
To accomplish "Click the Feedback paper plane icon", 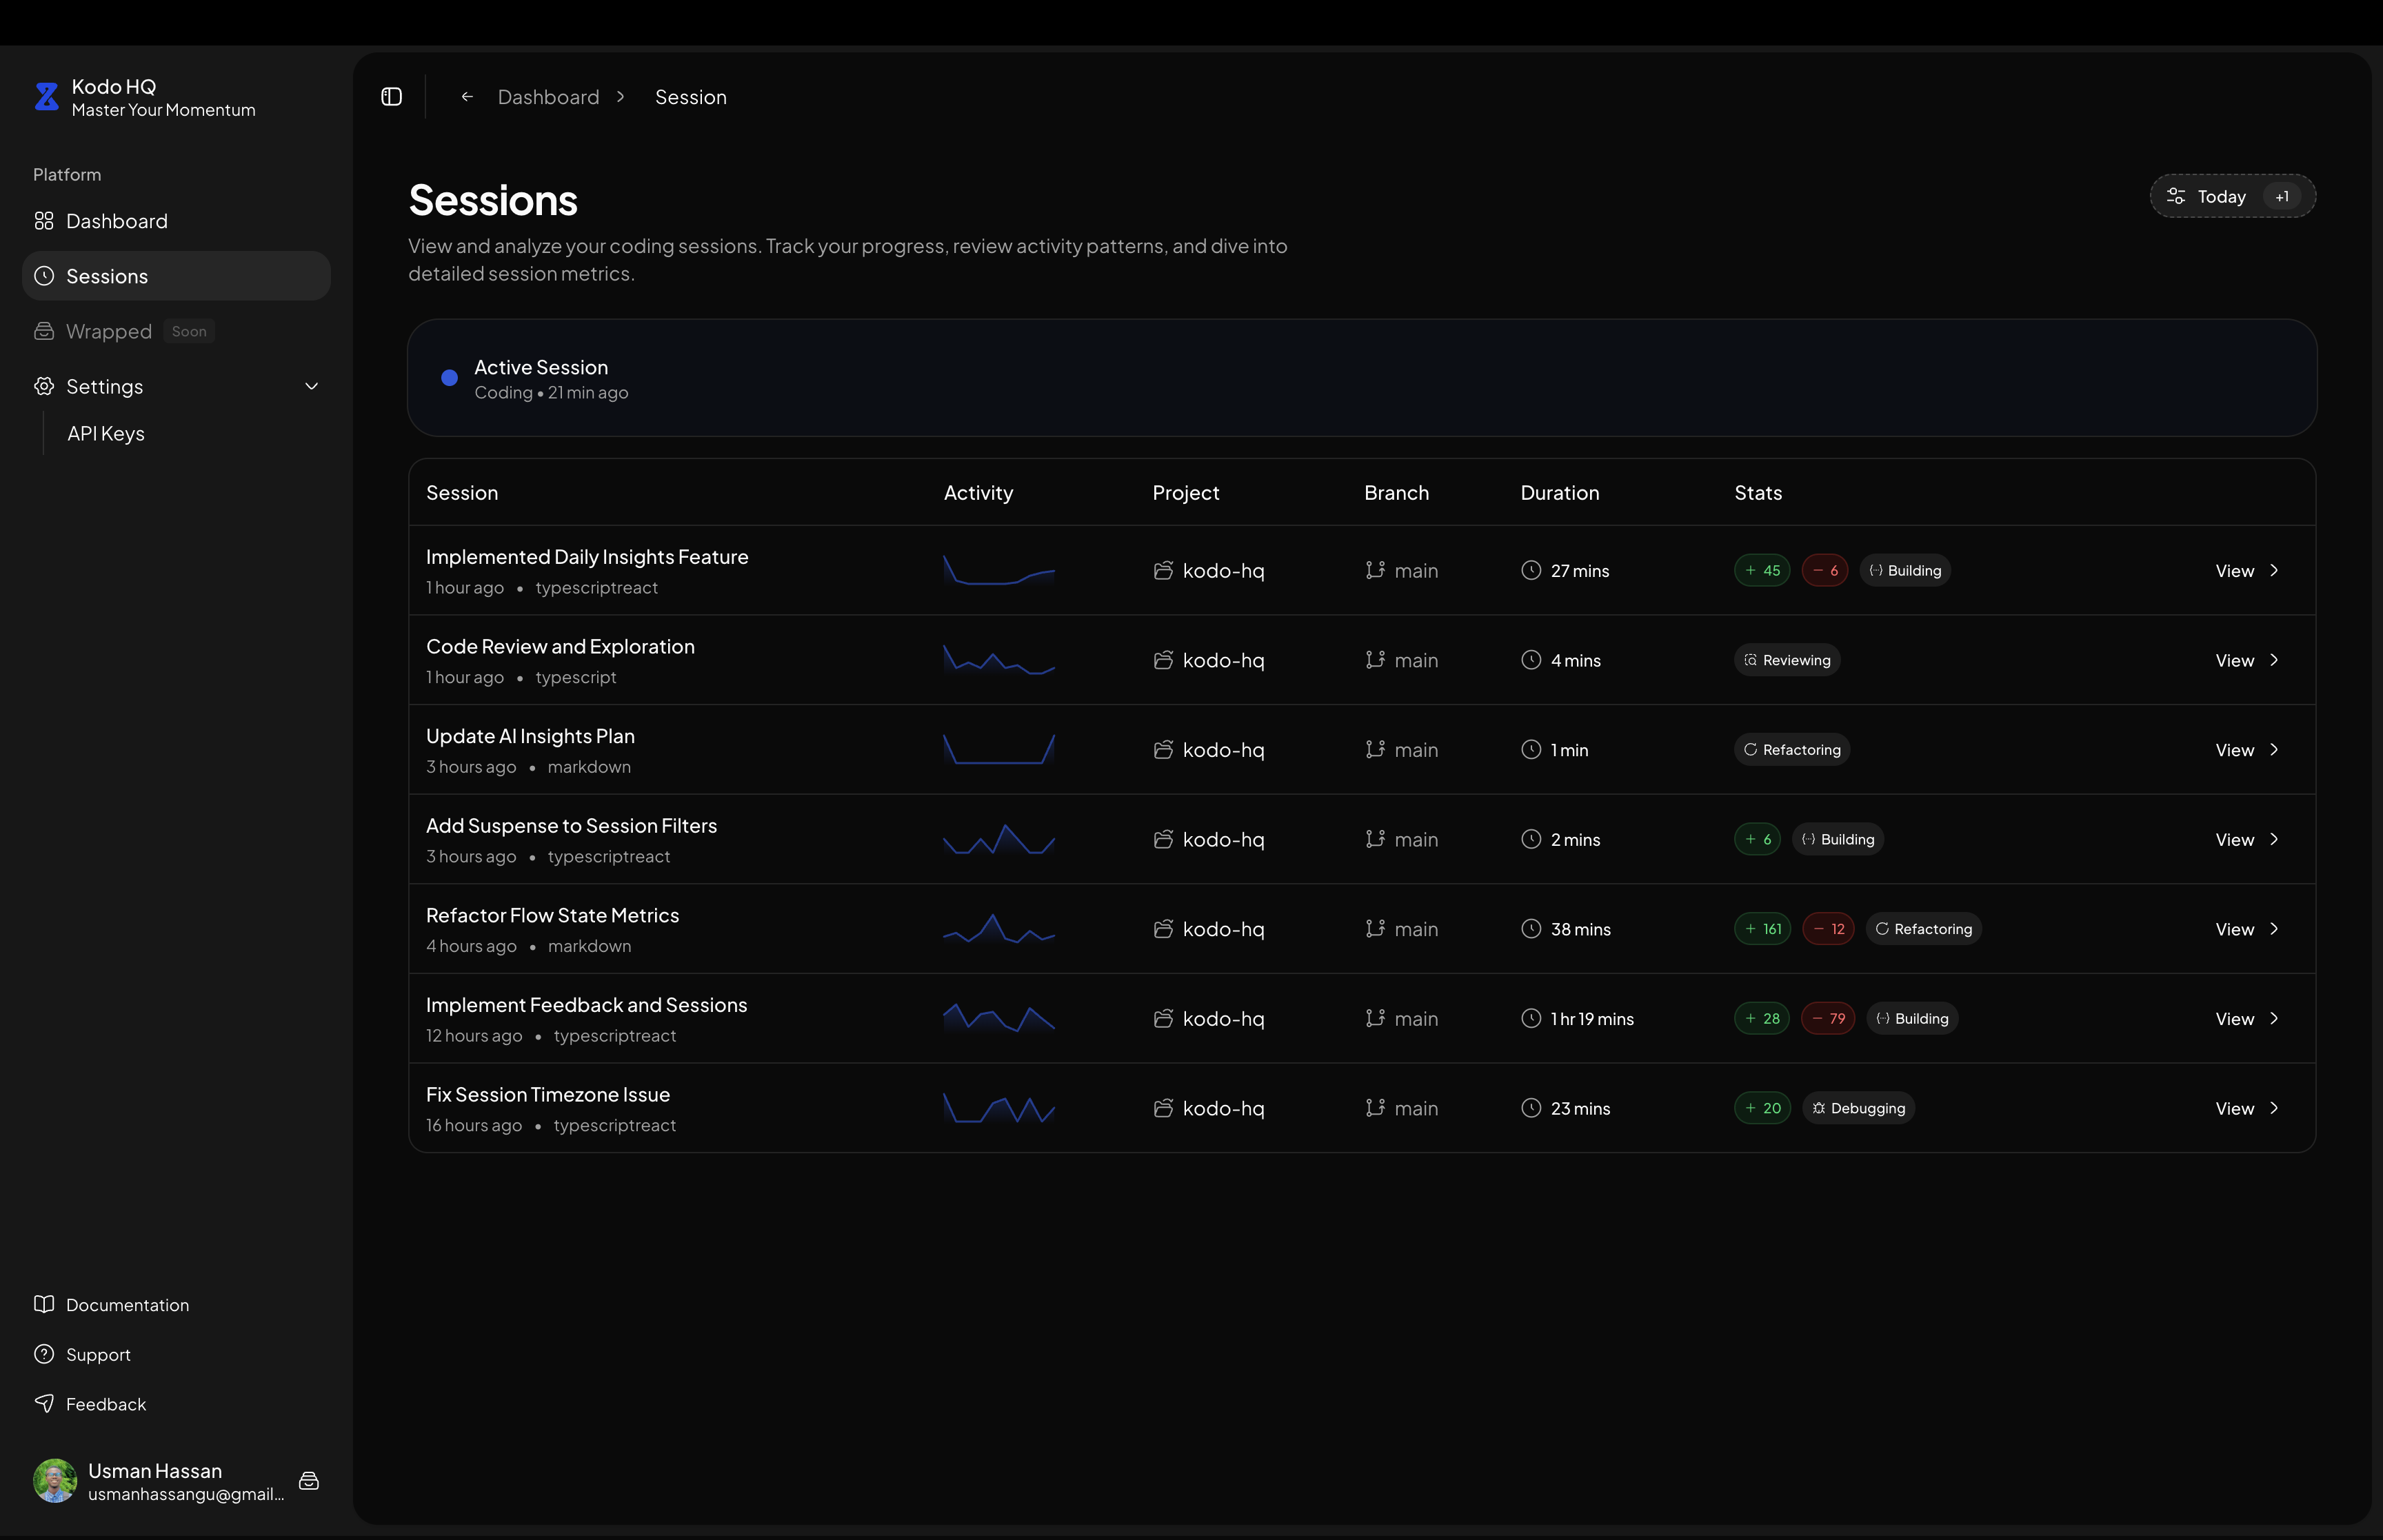I will pos(44,1403).
